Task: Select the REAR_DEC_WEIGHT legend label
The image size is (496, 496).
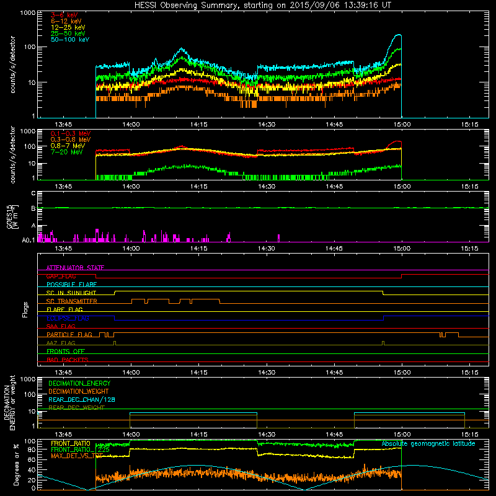Action: coord(76,408)
